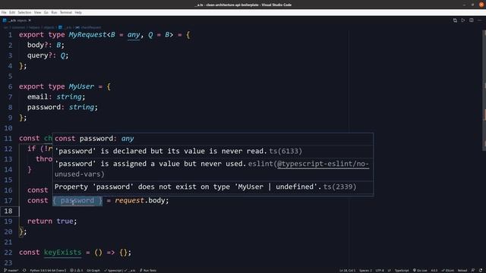486x273 pixels.
Task: Click the master git branch status item
Action: point(11,270)
